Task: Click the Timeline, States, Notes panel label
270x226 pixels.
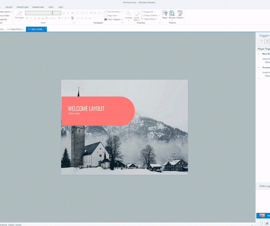Action: click(11, 225)
